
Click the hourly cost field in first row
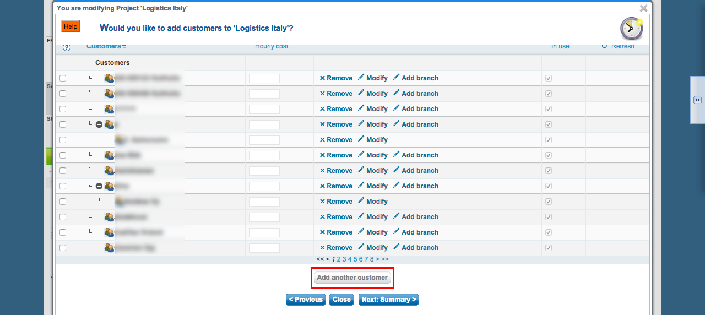pyautogui.click(x=264, y=78)
